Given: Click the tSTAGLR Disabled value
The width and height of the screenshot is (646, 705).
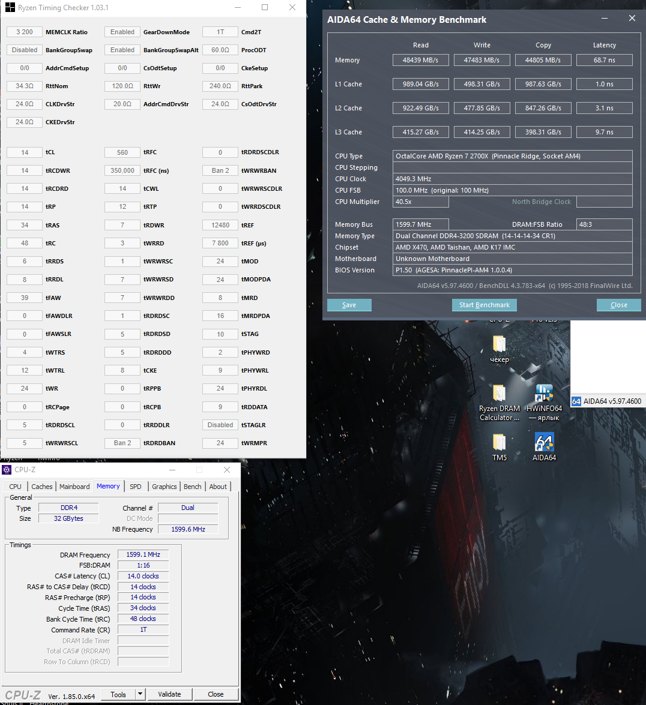Looking at the screenshot, I should click(220, 425).
